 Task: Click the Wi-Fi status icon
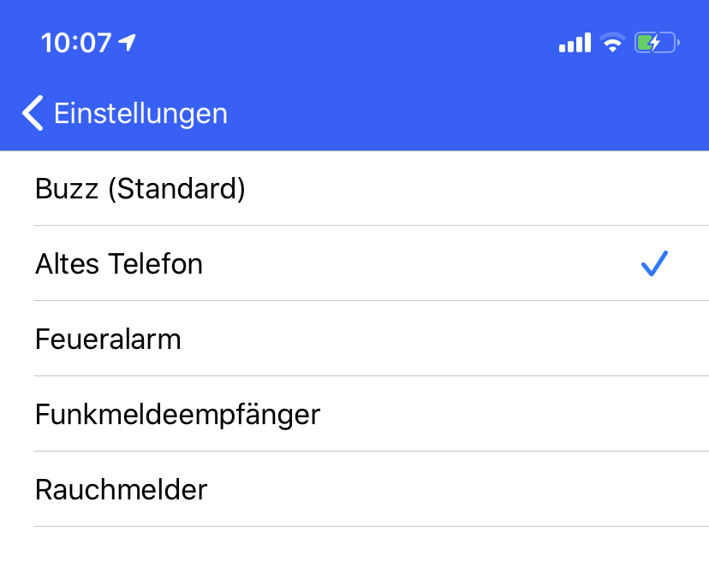(x=612, y=43)
